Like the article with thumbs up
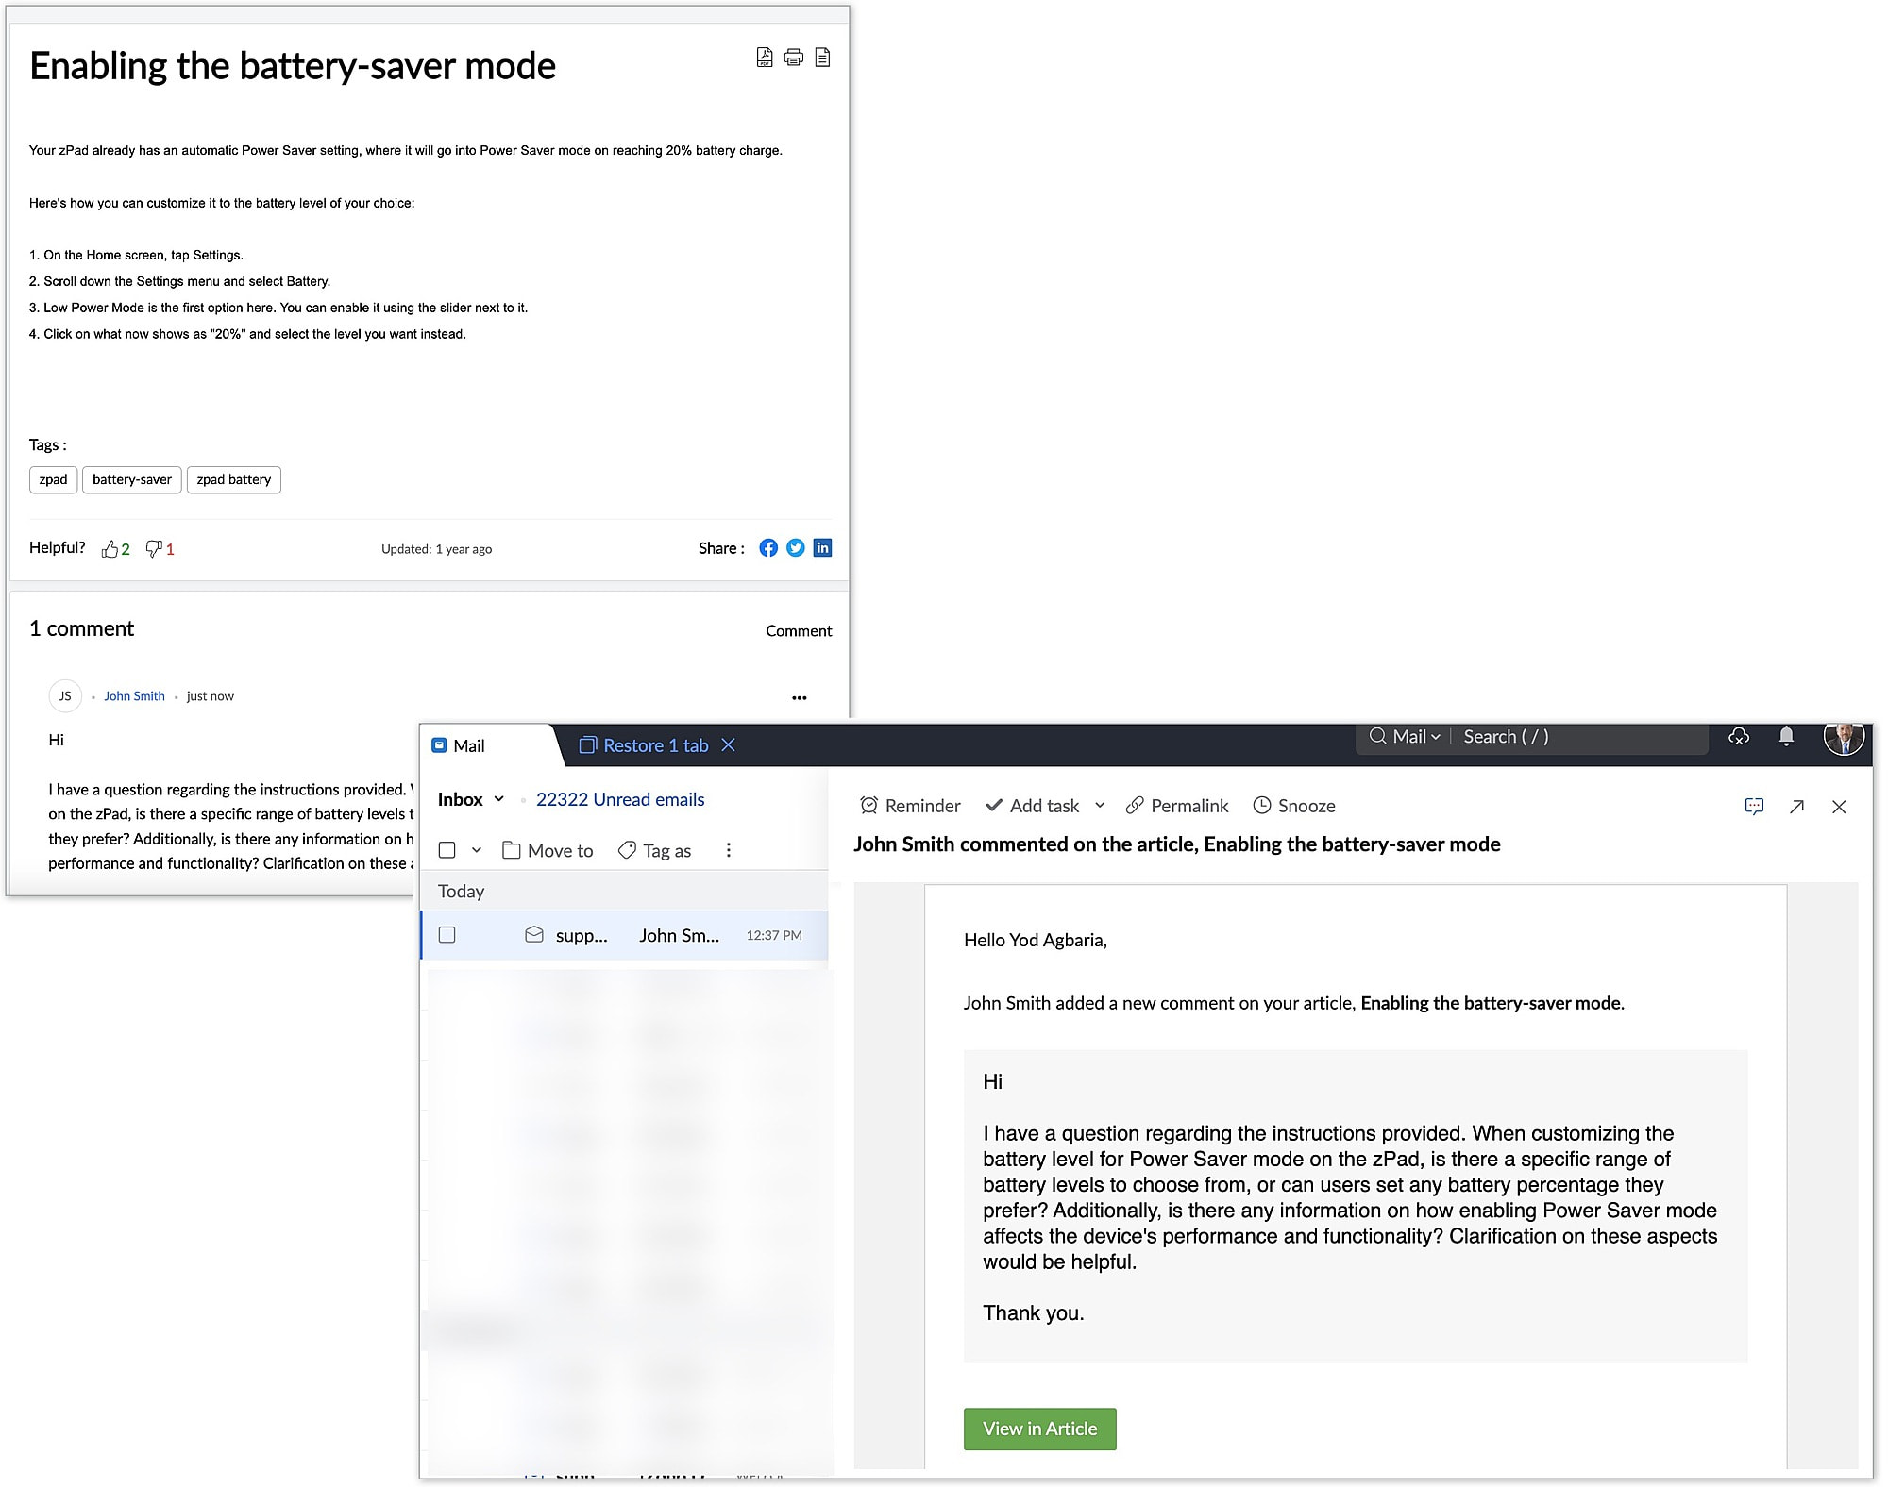Image resolution: width=1888 pixels, height=1487 pixels. click(110, 549)
